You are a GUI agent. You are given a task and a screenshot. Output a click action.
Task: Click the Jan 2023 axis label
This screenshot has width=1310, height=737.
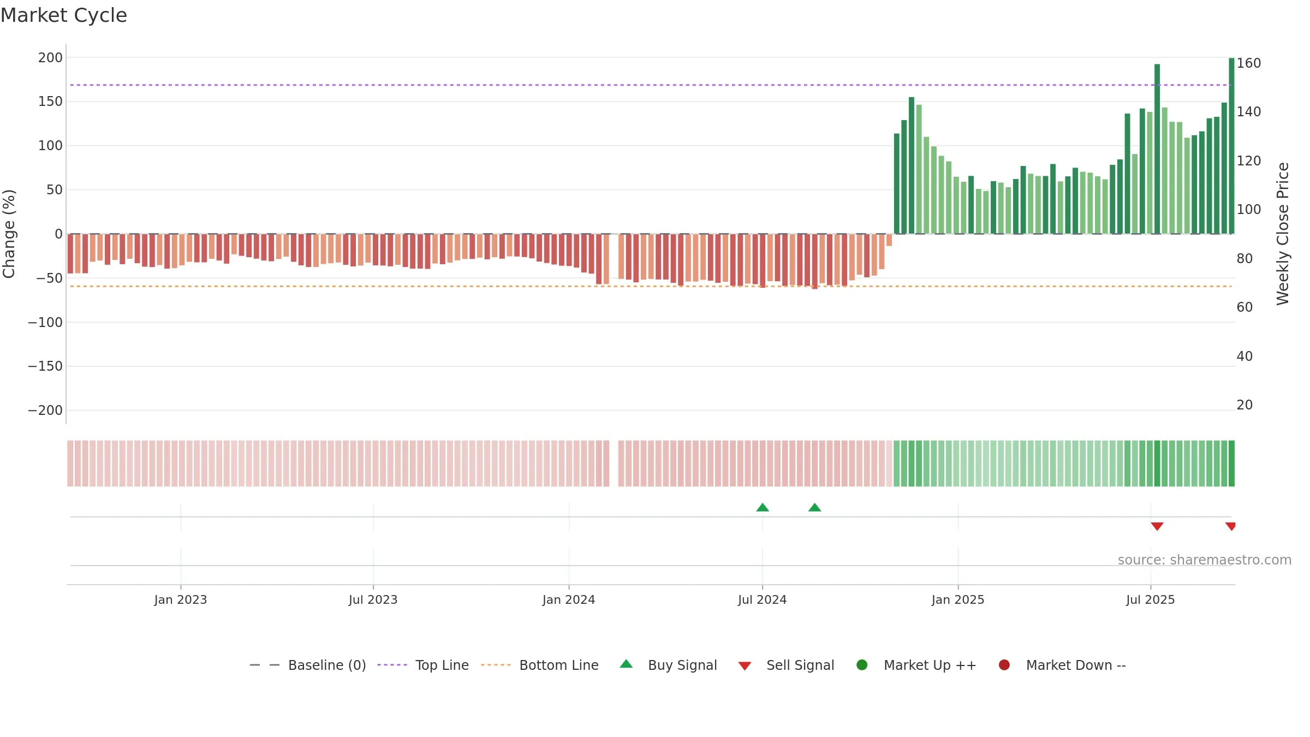181,600
